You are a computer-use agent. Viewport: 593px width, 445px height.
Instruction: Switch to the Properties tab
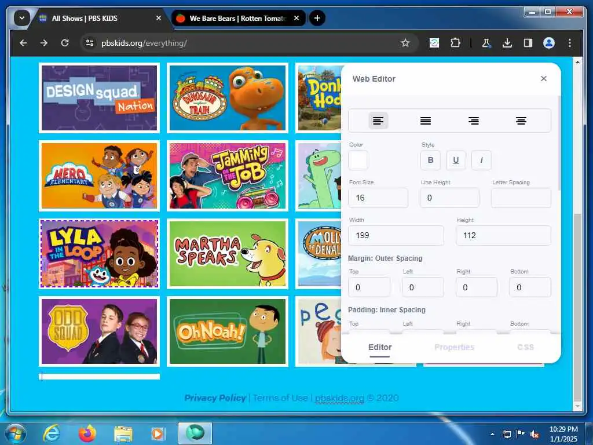coord(454,347)
